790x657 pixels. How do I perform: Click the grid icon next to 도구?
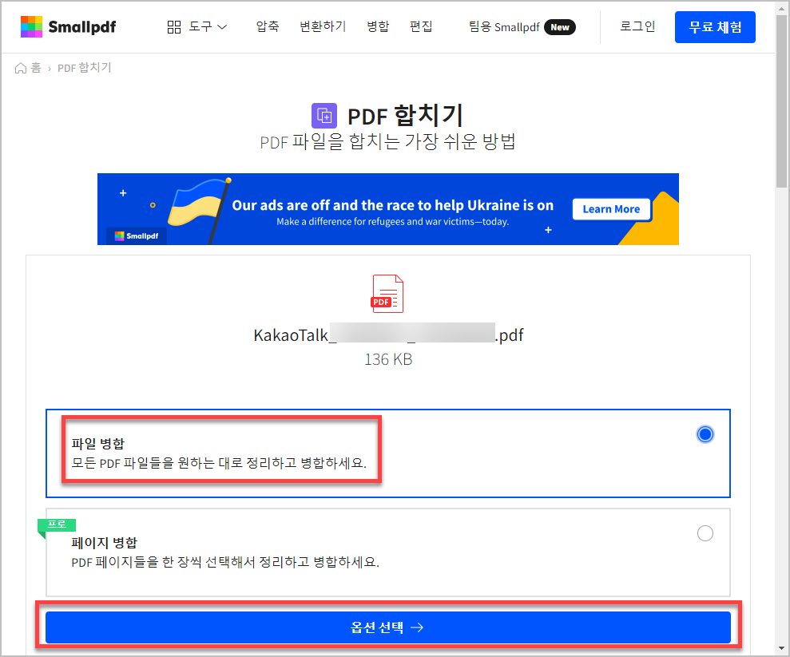(x=174, y=26)
